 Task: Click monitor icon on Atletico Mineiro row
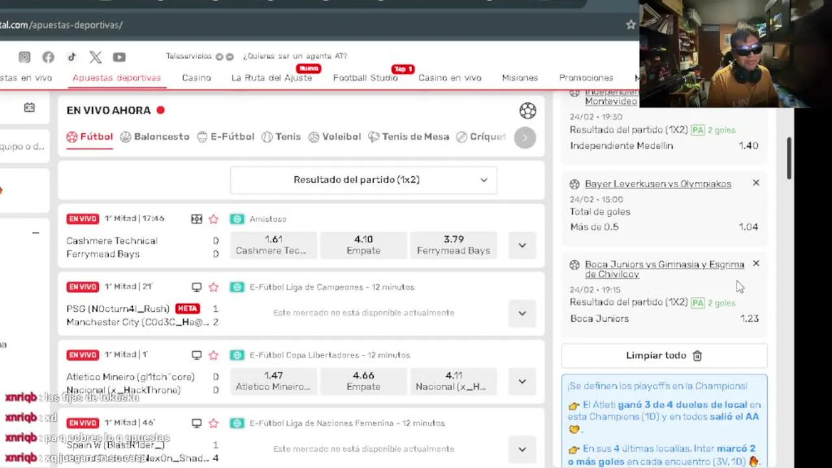(x=196, y=355)
